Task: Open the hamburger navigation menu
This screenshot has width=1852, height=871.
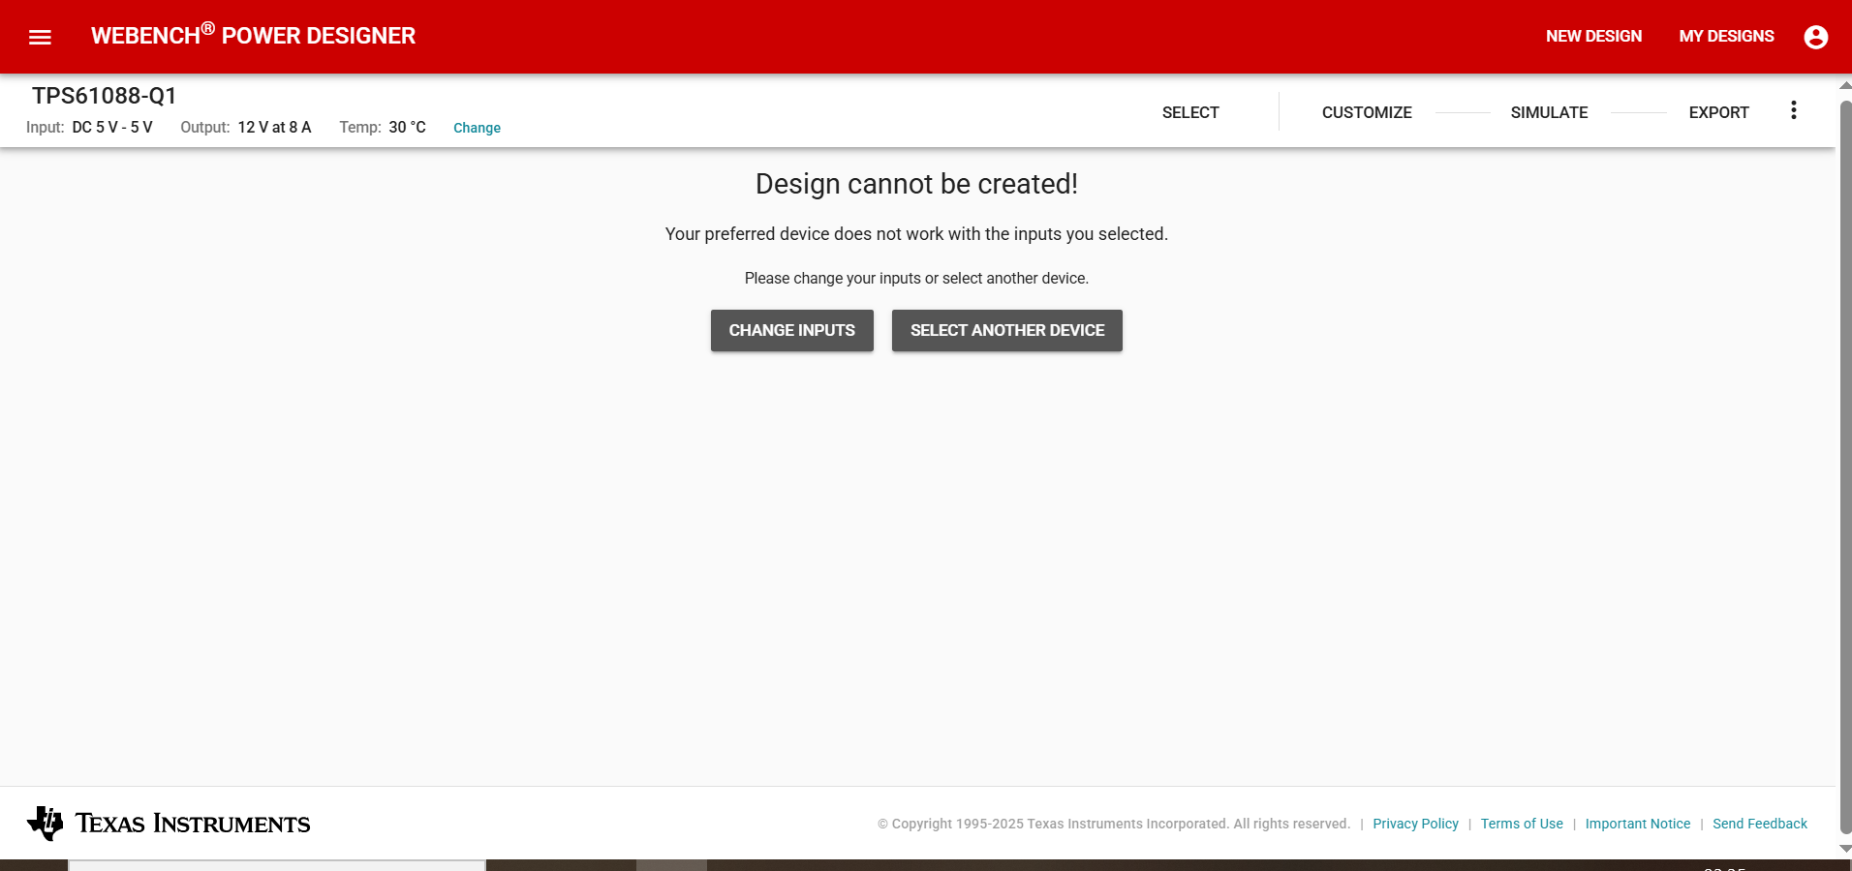Action: (x=40, y=37)
